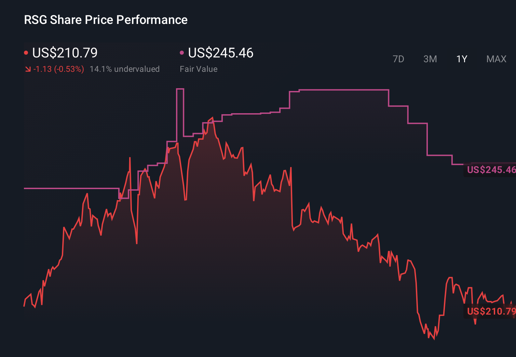
Task: Select the MAX time range view
Action: 496,59
